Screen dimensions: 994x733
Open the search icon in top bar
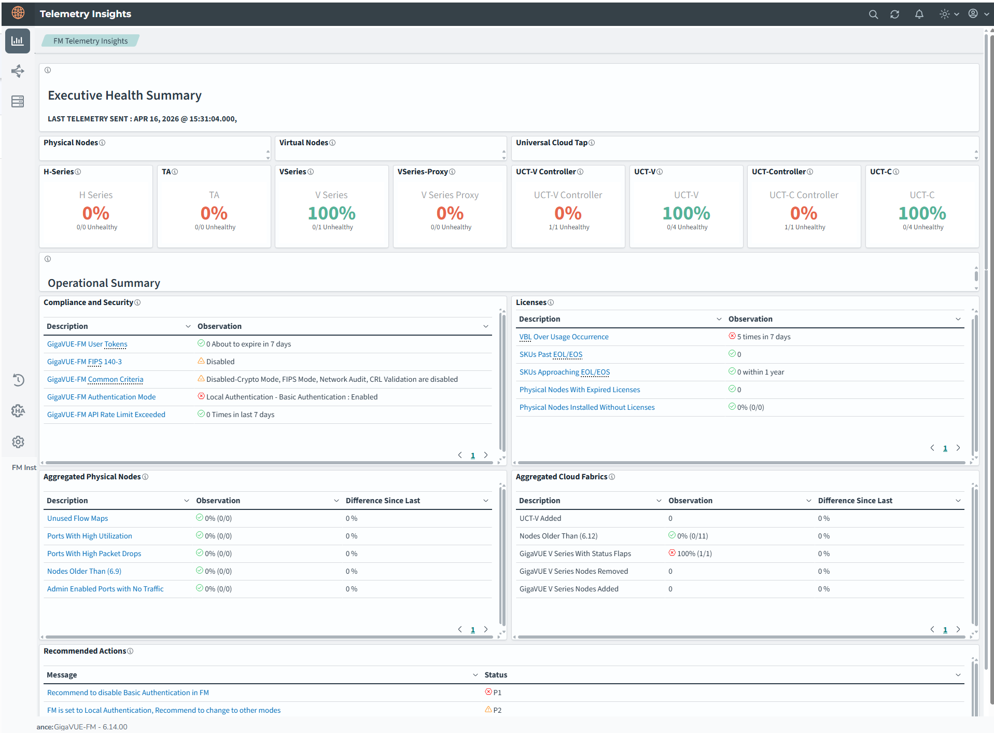tap(873, 15)
